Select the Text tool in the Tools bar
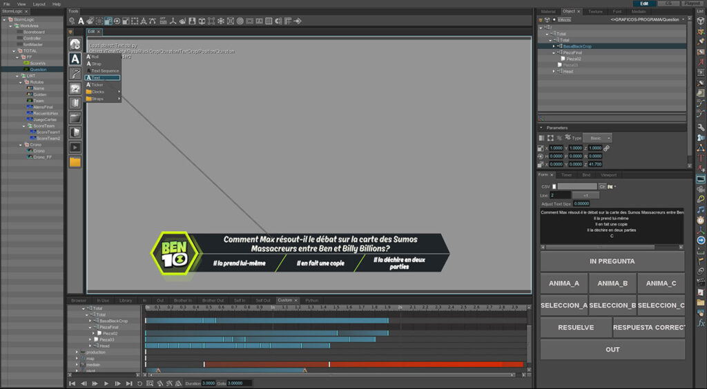707x389 pixels. tap(81, 21)
